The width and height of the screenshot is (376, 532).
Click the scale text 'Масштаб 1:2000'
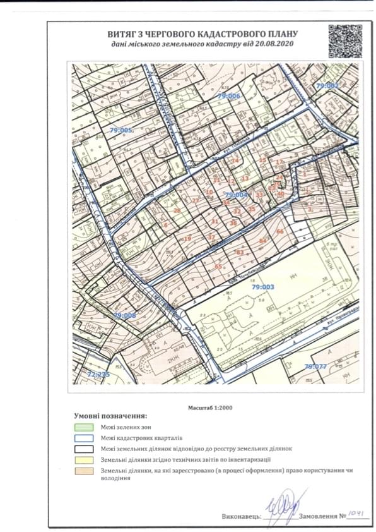click(x=210, y=408)
